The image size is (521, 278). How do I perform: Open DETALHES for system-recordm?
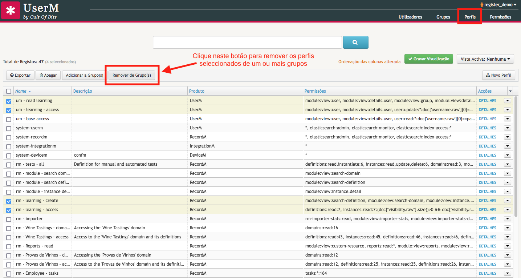pos(487,137)
